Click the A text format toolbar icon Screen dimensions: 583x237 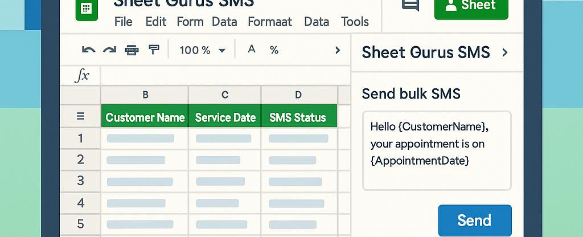252,49
